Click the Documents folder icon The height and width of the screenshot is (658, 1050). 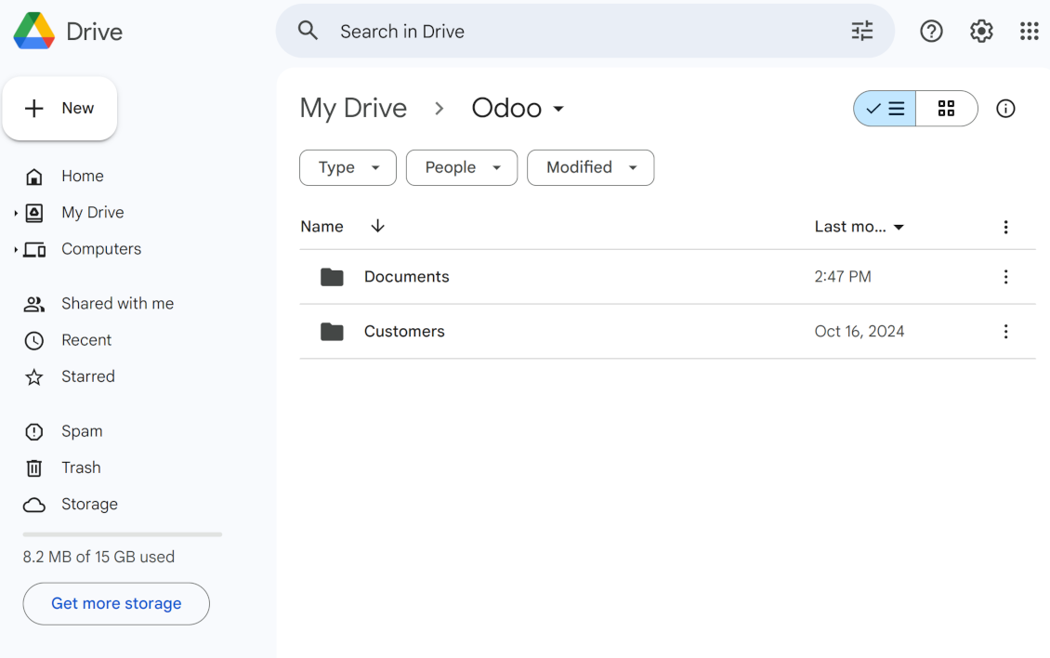(332, 277)
